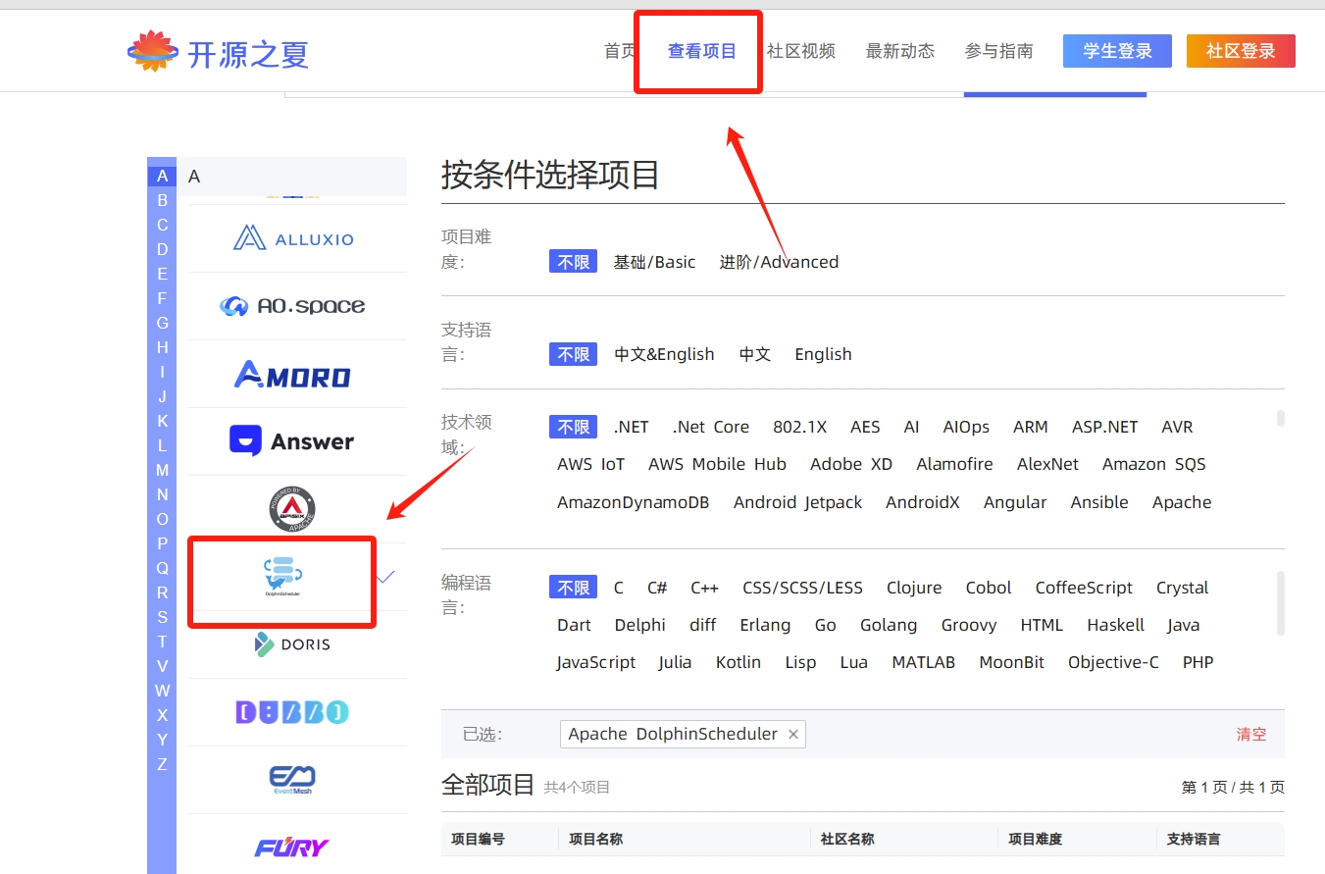Image resolution: width=1325 pixels, height=874 pixels.
Task: Filter by AWS Mobile Hub technology
Action: [x=718, y=464]
